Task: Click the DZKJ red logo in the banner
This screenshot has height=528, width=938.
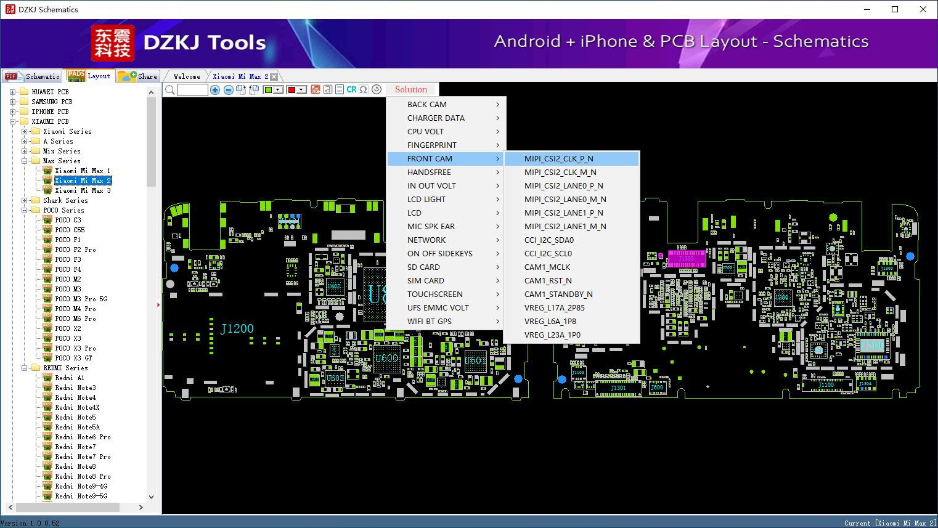Action: point(112,43)
